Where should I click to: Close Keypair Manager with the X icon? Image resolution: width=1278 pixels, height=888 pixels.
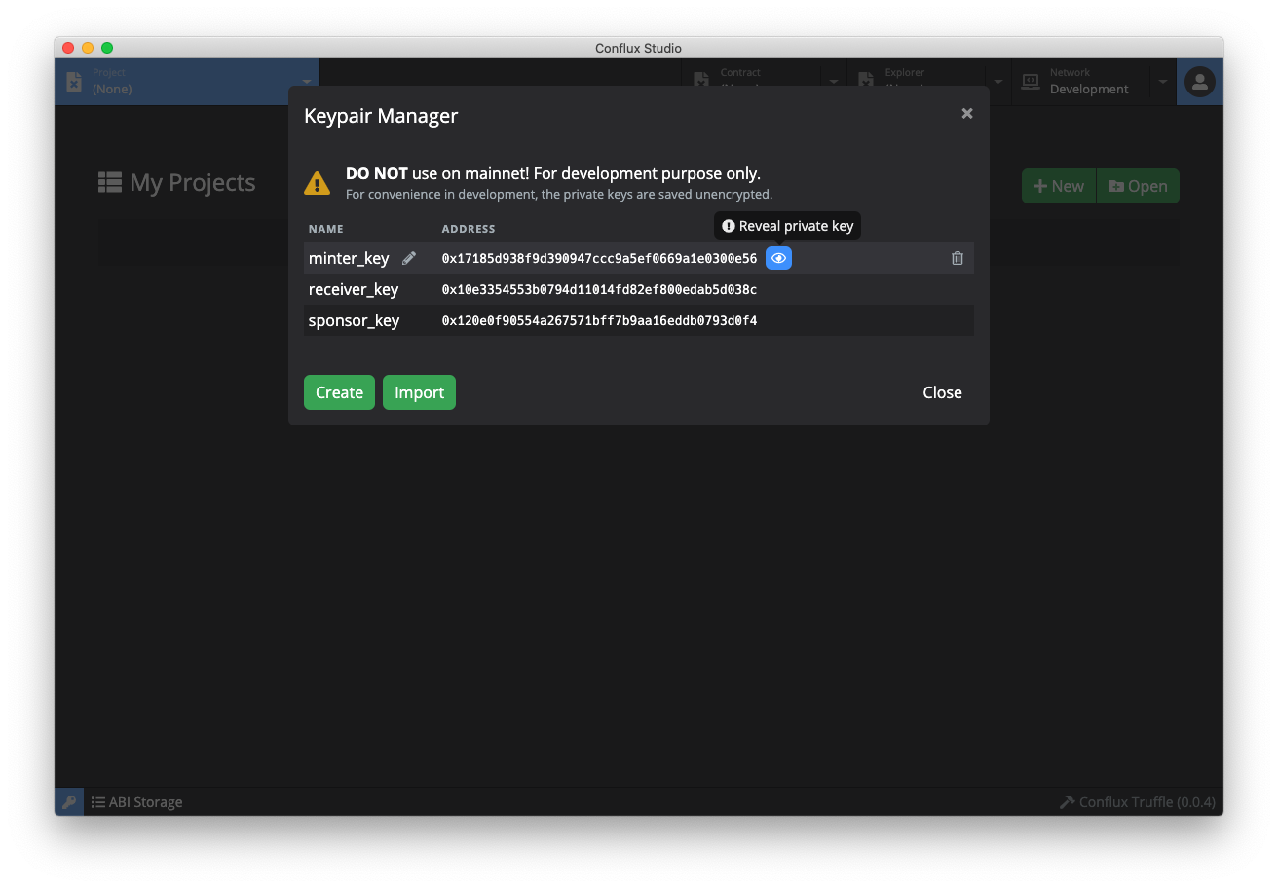pos(967,113)
